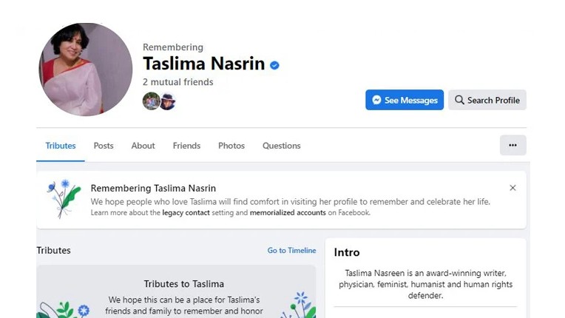
Task: Click the flower illustration in the memorial banner
Action: 62,197
